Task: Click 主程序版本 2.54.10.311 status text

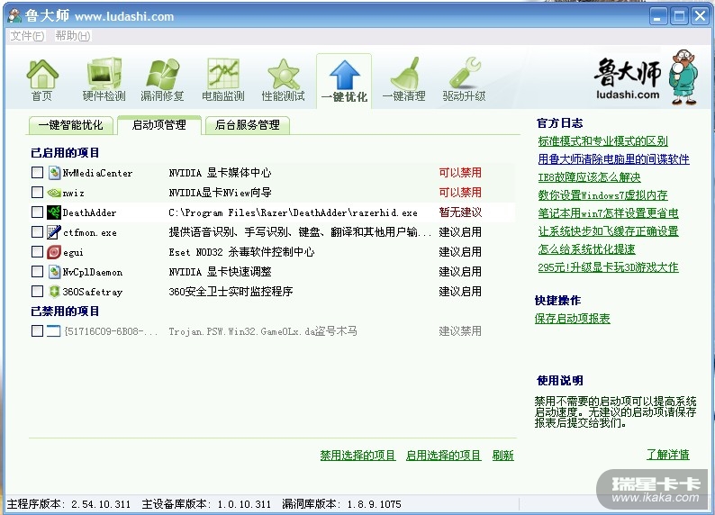Action: [68, 504]
